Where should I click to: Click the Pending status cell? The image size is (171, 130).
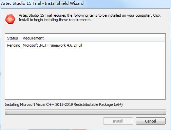(x=14, y=45)
